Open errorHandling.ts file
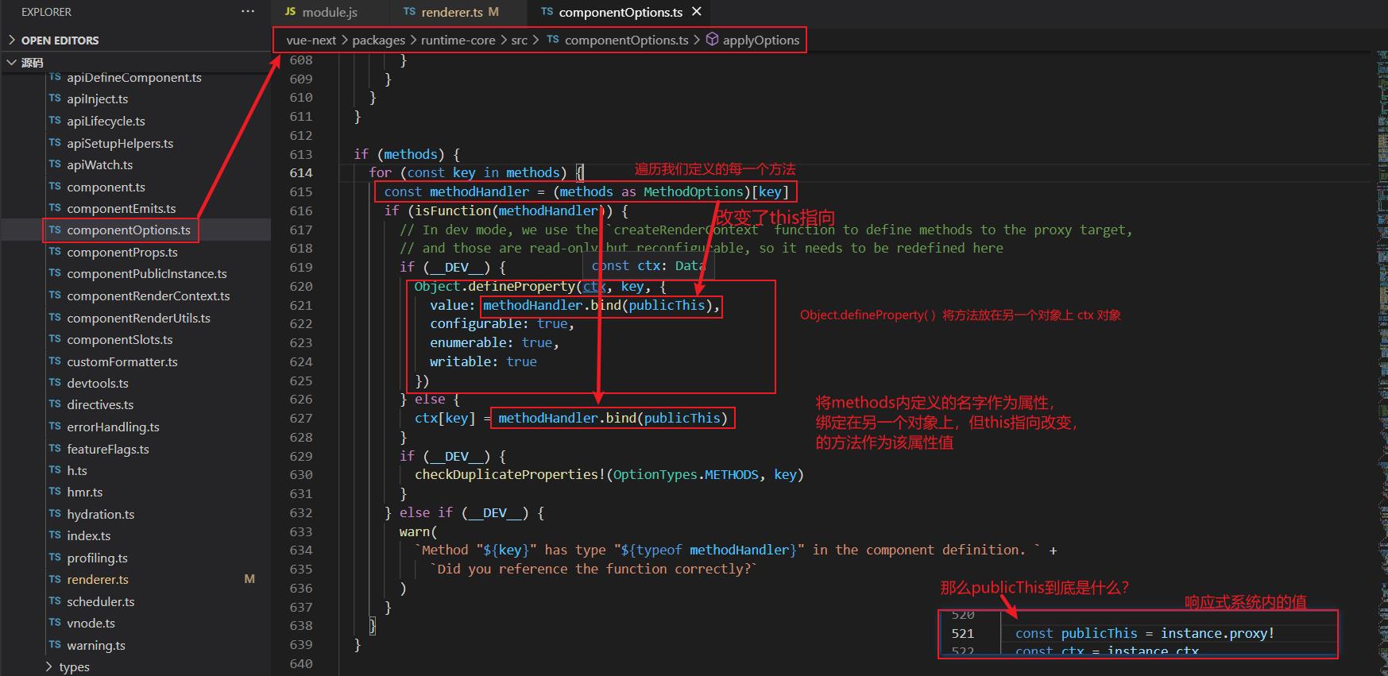This screenshot has width=1388, height=676. 113,427
